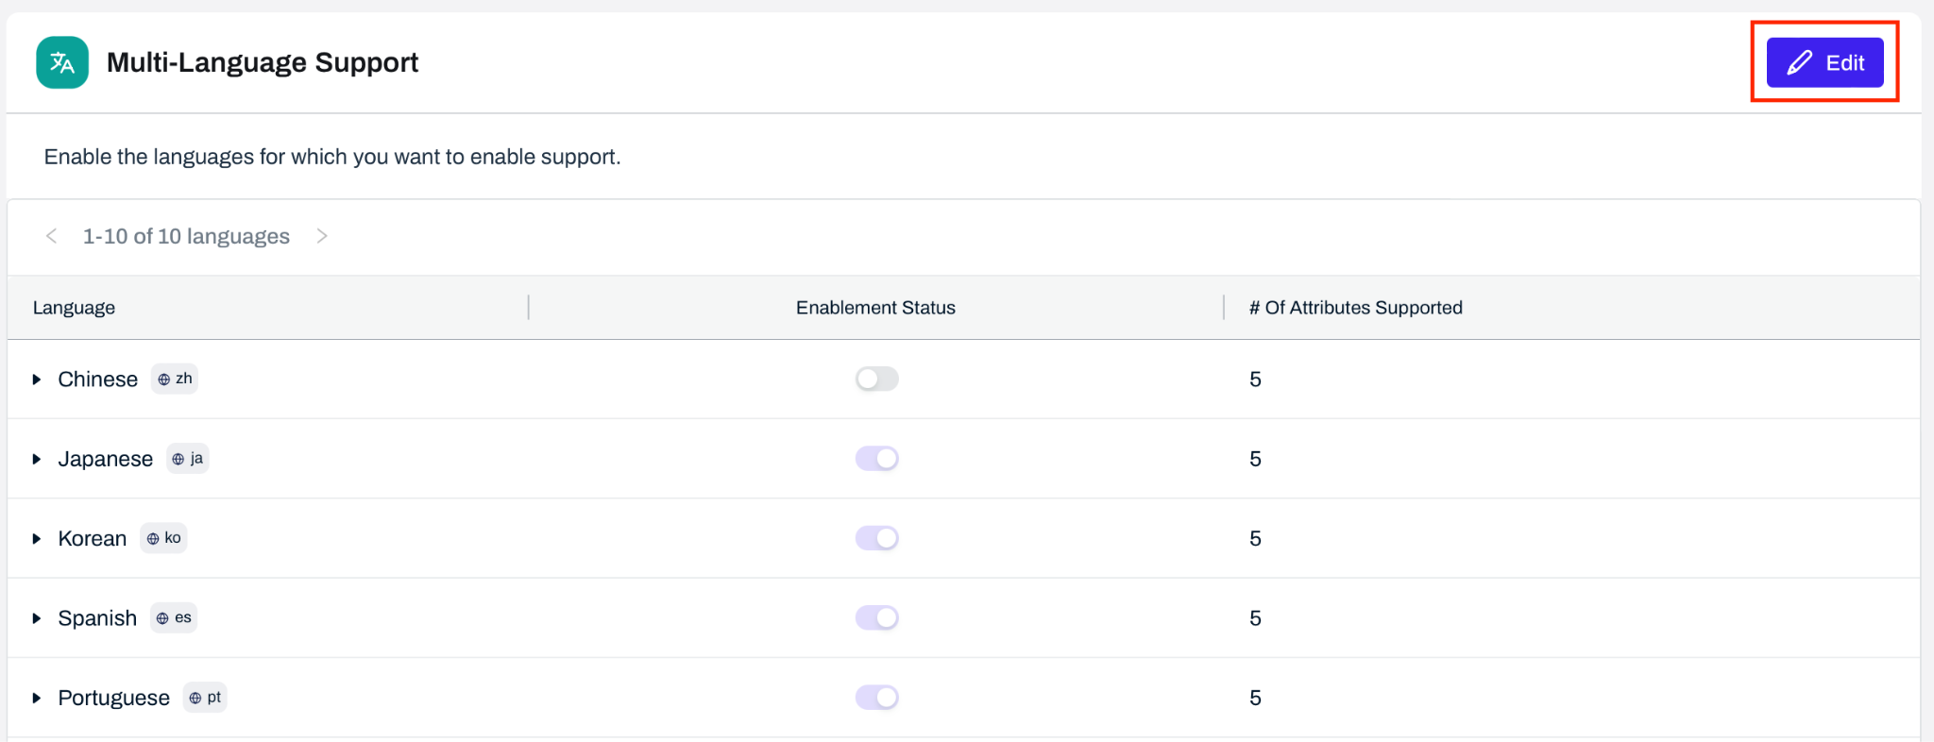This screenshot has height=742, width=1934.
Task: Click the globe es badge next to Spanish
Action: (174, 618)
